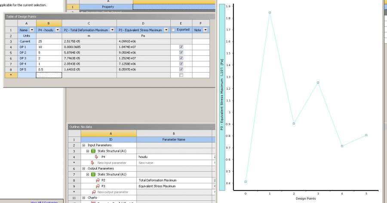Collapse the Output Parameters tree node
Viewport: 387px width, 203px height.
83,169
